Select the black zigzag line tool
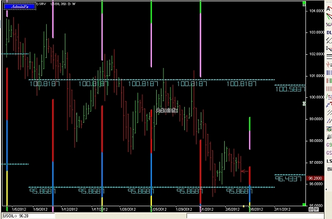The width and height of the screenshot is (332, 219). (329, 40)
